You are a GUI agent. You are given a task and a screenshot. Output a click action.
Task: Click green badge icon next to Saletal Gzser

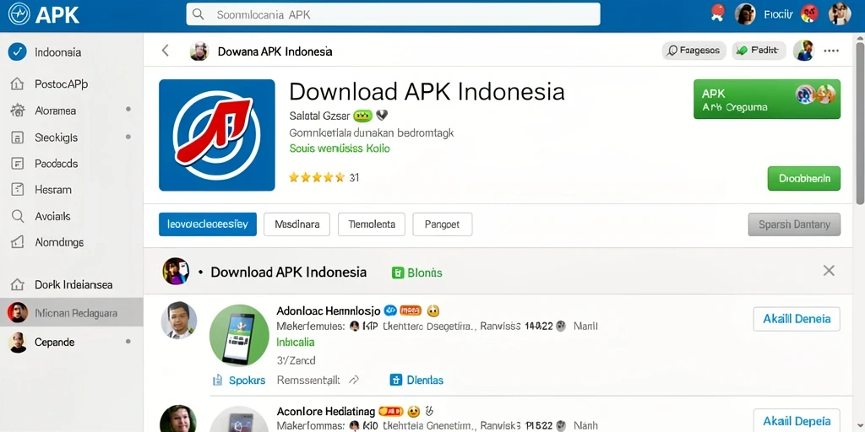click(362, 116)
